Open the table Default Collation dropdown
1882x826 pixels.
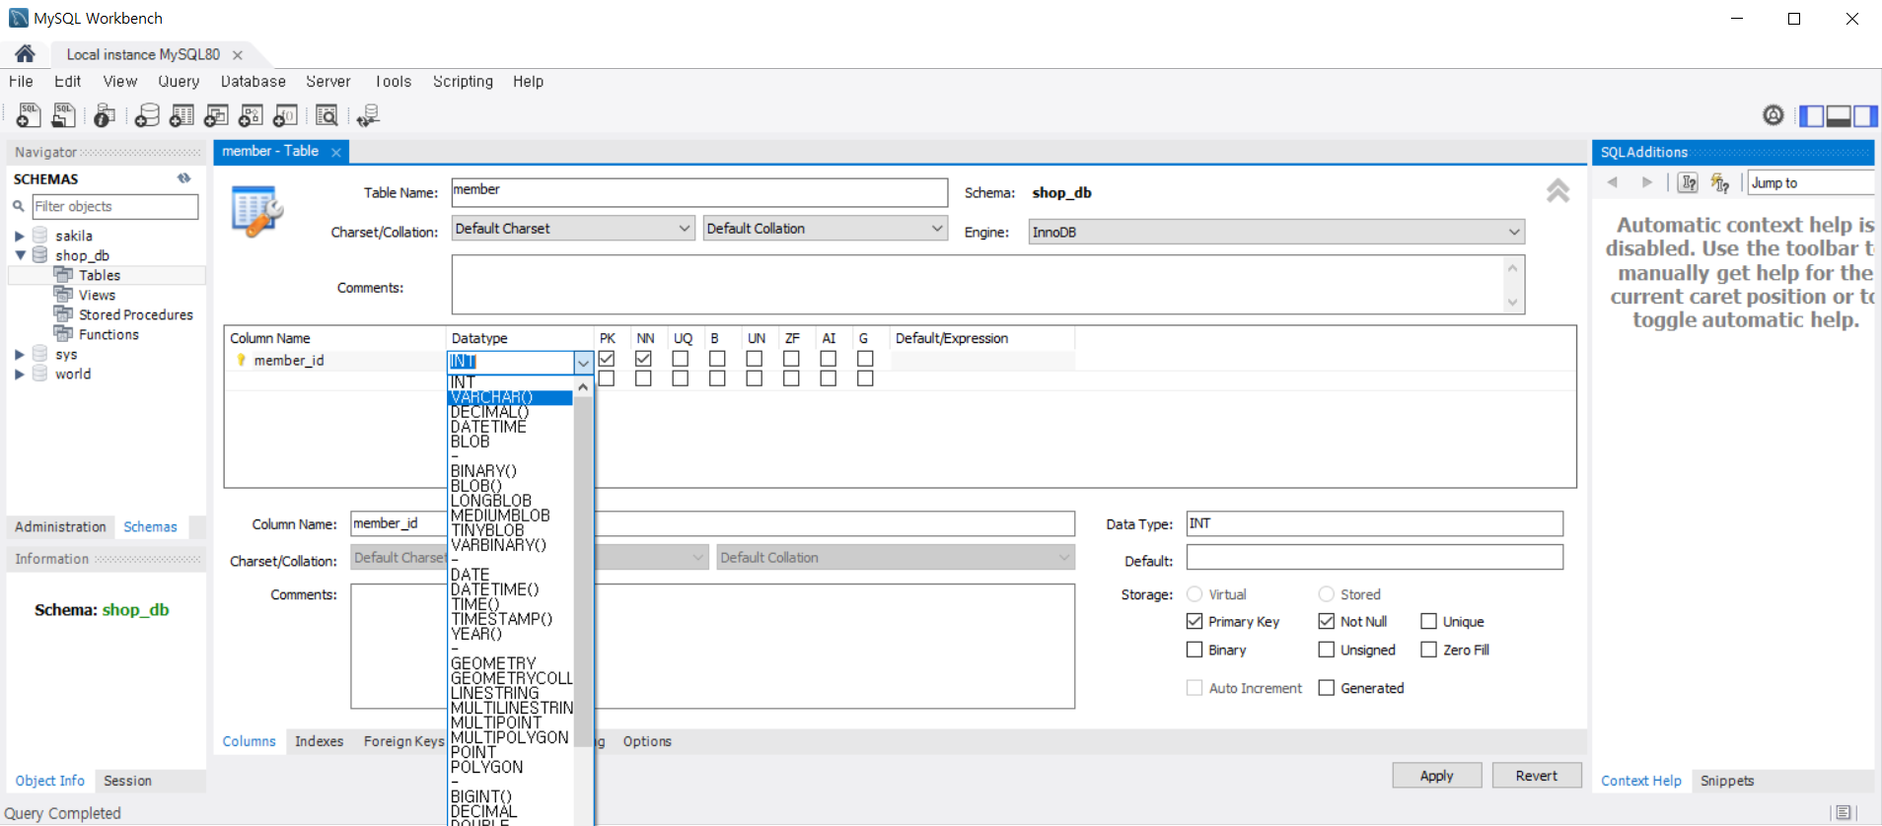pyautogui.click(x=826, y=229)
